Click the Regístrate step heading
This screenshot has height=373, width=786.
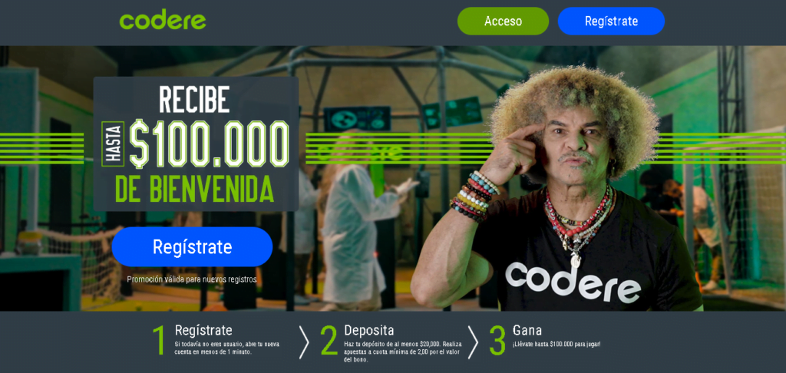click(x=203, y=330)
